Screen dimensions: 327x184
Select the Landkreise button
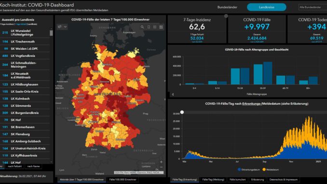(267, 7)
